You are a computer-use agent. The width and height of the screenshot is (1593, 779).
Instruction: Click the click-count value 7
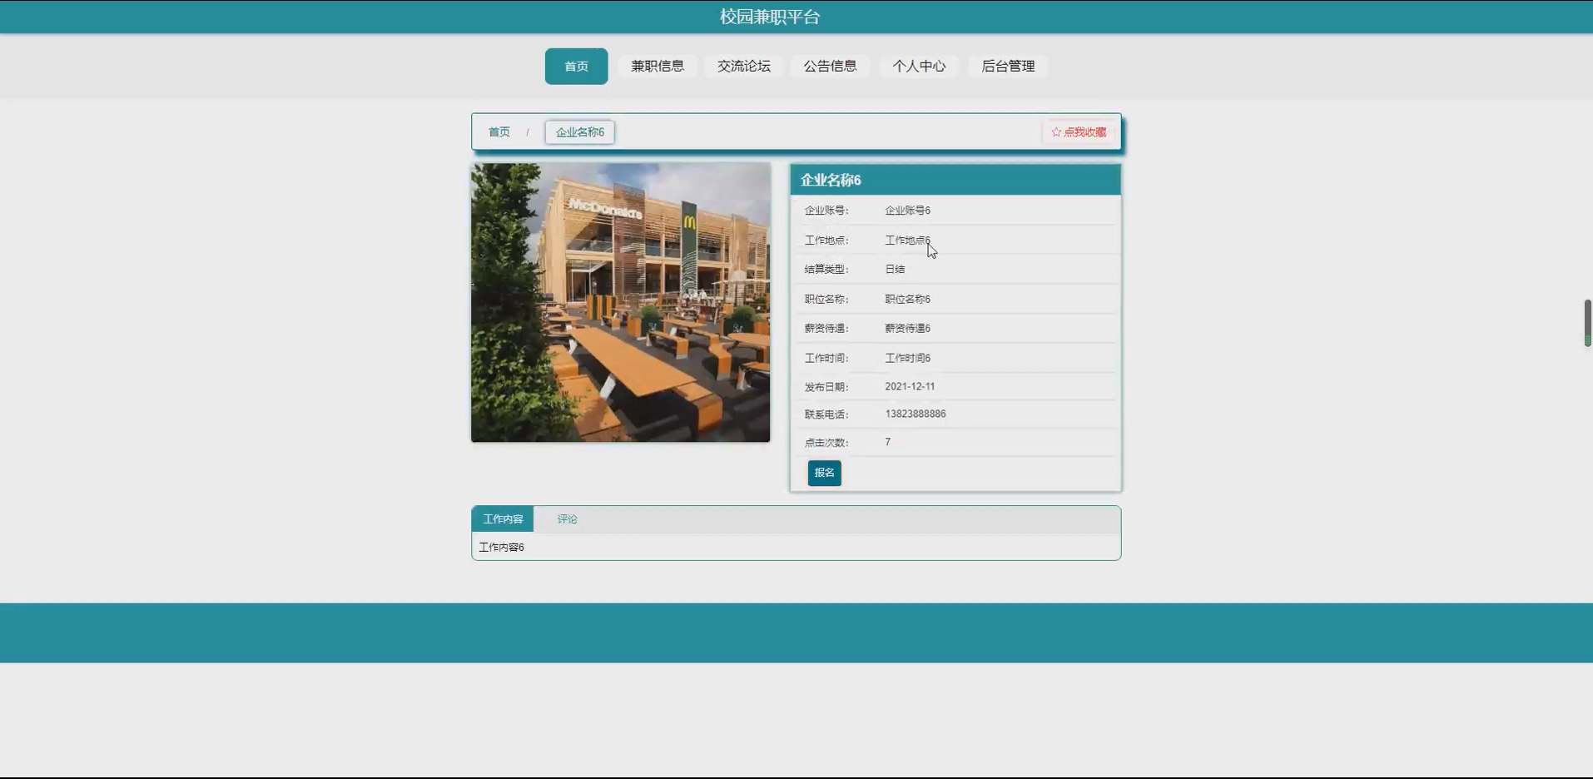(888, 442)
